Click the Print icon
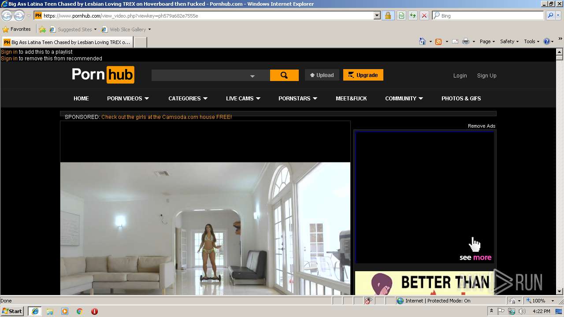The height and width of the screenshot is (317, 564). [x=466, y=41]
